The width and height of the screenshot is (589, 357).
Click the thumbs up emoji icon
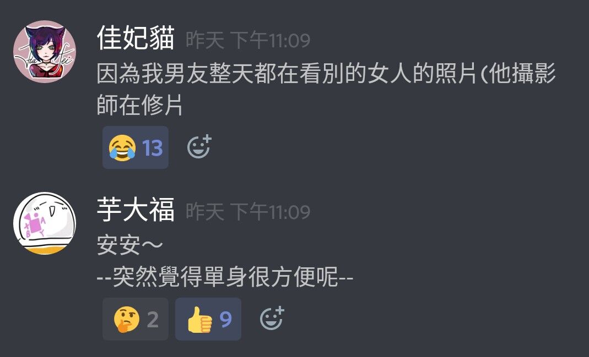199,320
